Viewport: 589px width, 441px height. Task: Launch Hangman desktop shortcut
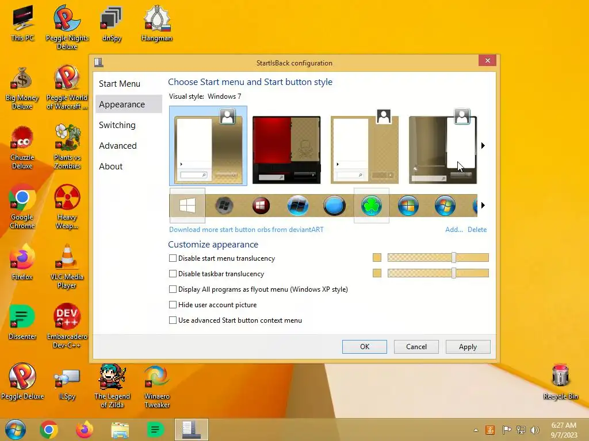pyautogui.click(x=156, y=23)
